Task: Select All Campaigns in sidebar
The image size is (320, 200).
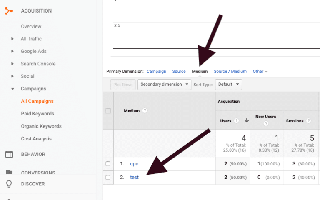Action: 37,101
